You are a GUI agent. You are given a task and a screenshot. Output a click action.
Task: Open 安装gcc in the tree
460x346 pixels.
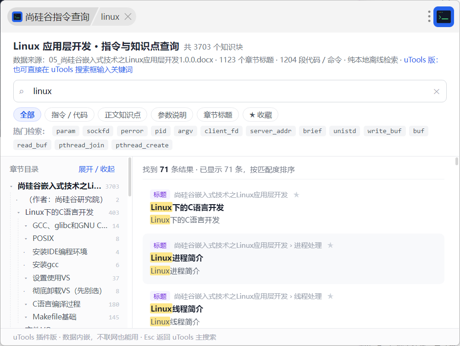pos(46,265)
